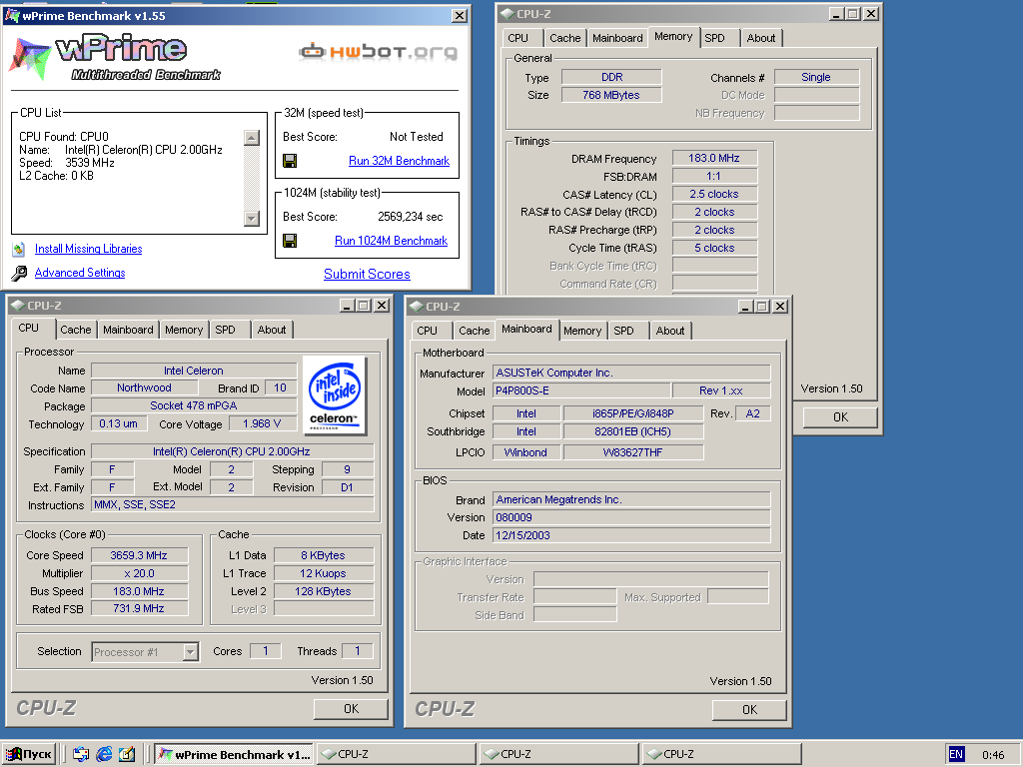This screenshot has width=1023, height=767.
Task: Select About tab in Memory window
Action: coord(760,38)
